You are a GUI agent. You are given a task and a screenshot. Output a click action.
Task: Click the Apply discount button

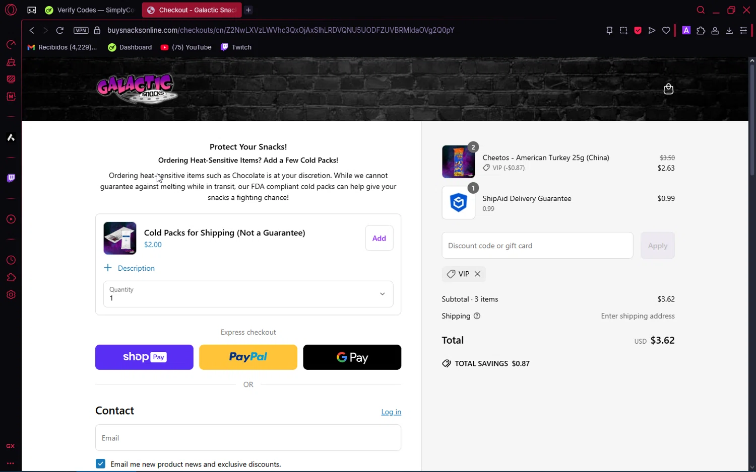(x=657, y=246)
